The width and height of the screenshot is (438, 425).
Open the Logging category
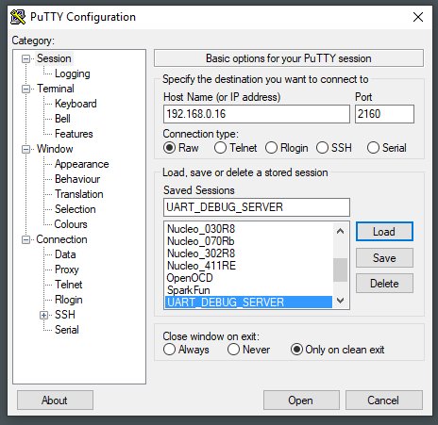pos(73,74)
